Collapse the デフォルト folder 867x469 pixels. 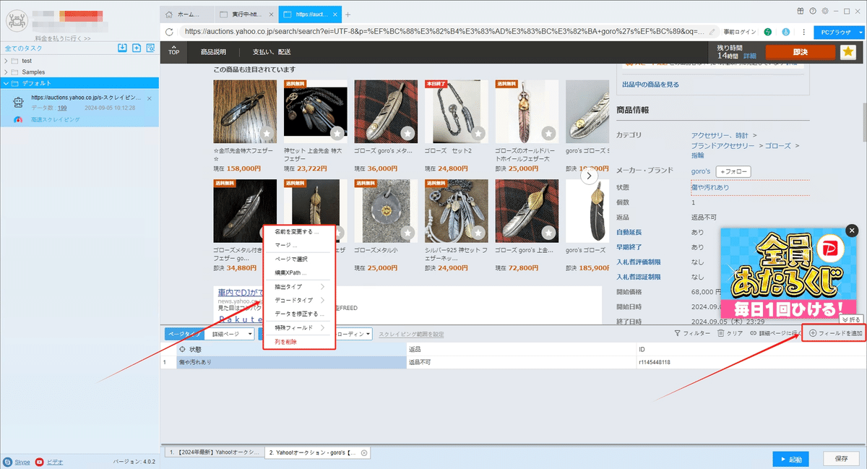coord(7,83)
